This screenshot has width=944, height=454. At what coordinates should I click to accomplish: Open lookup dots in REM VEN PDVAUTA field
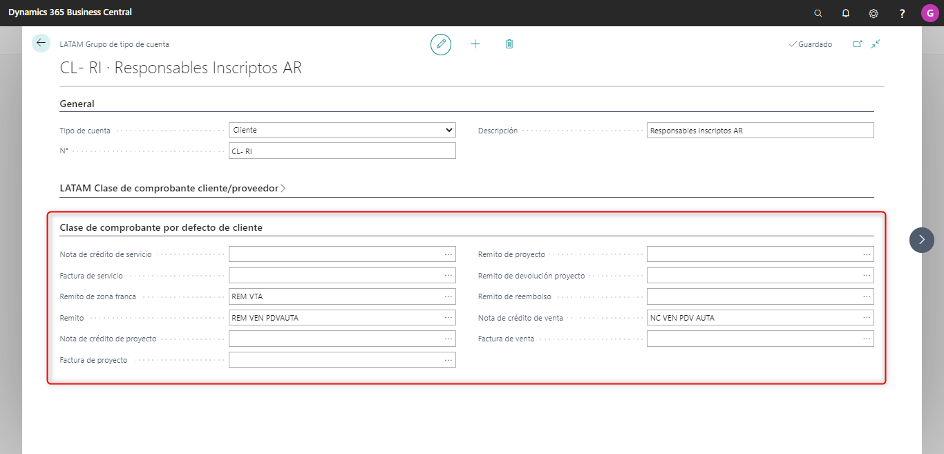click(x=449, y=318)
